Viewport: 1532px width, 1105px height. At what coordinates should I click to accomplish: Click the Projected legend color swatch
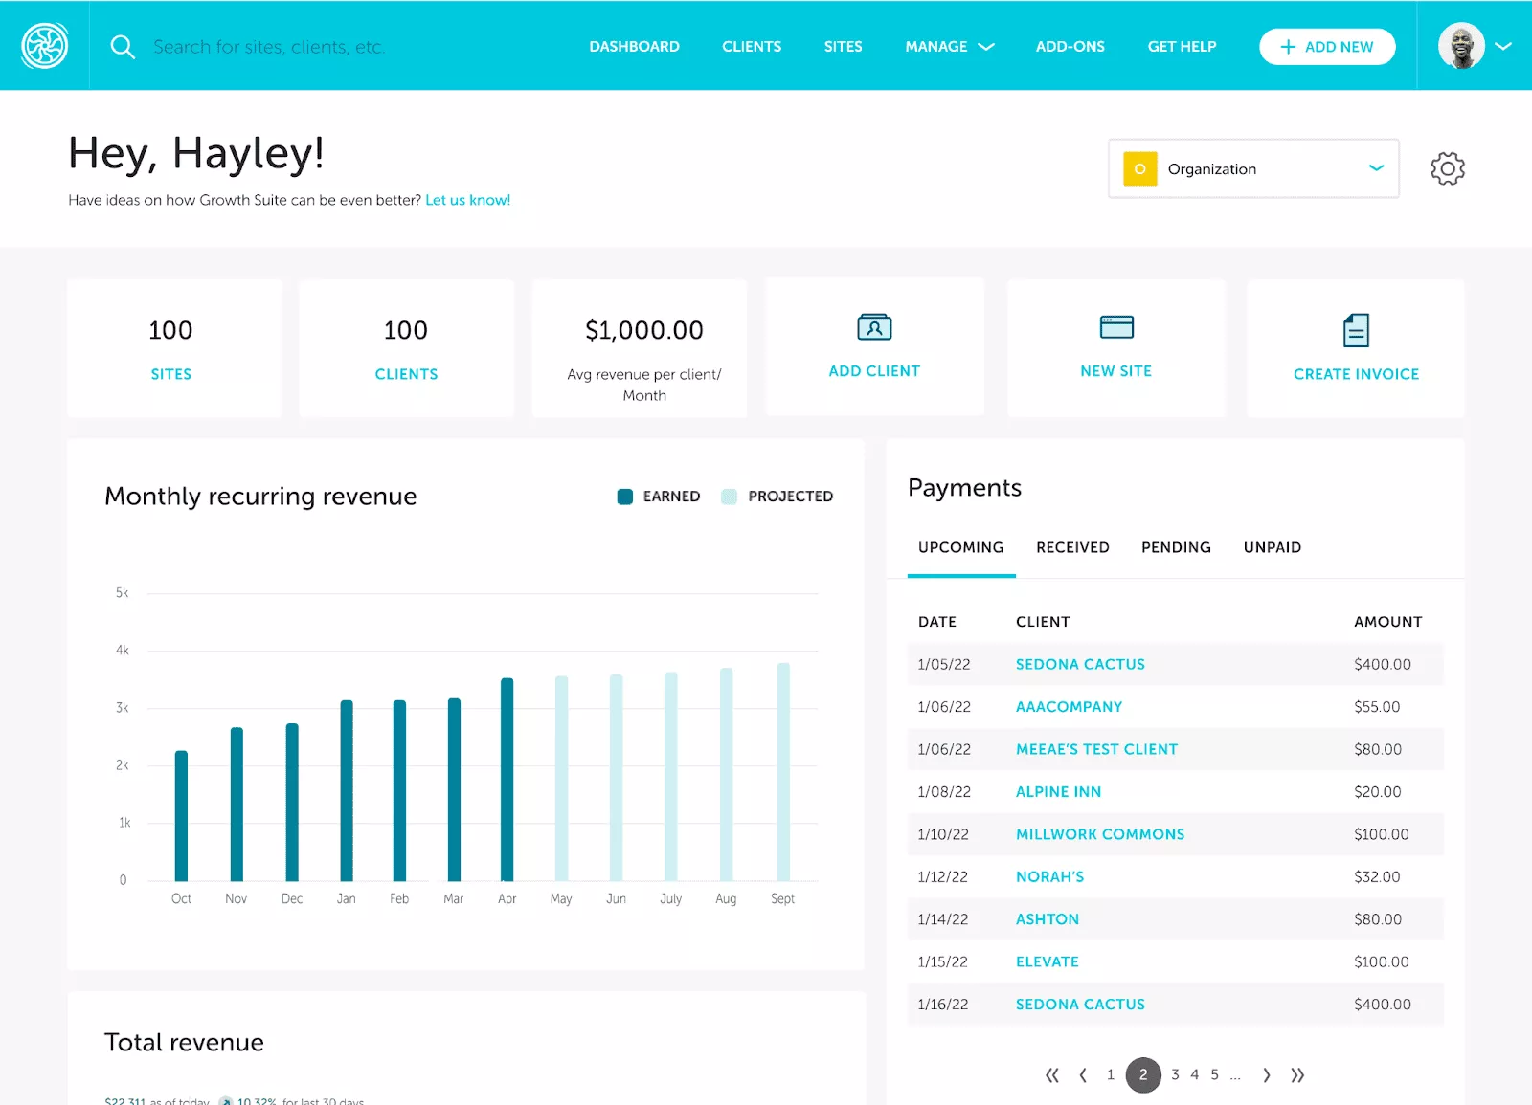(x=729, y=497)
